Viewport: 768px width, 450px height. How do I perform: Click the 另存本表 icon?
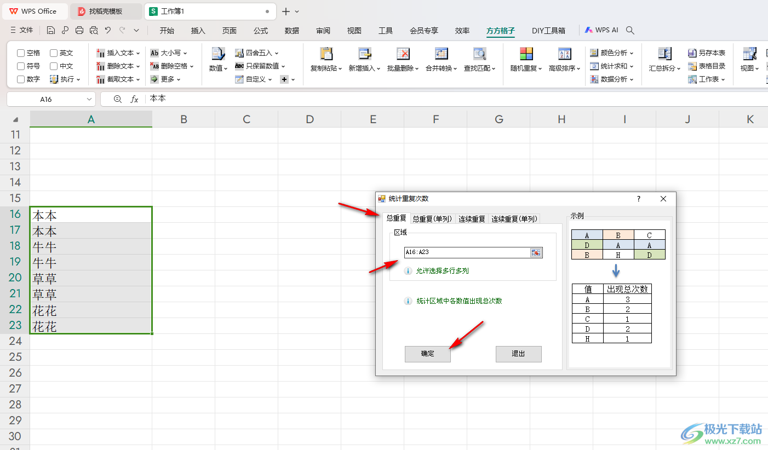pyautogui.click(x=692, y=53)
